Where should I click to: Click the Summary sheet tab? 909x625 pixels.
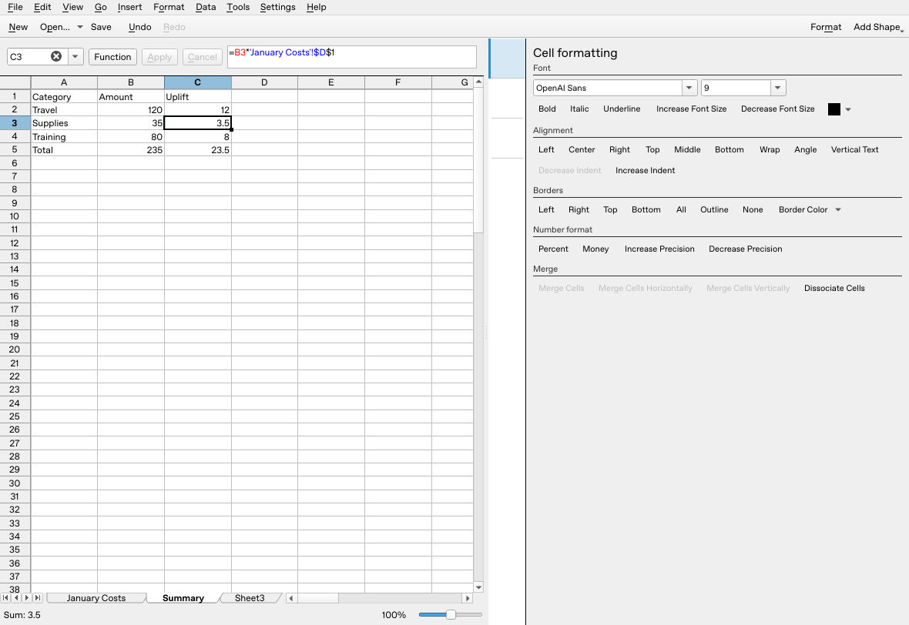point(183,598)
